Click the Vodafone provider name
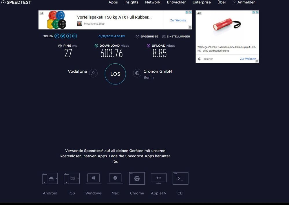289x205 pixels. click(77, 71)
